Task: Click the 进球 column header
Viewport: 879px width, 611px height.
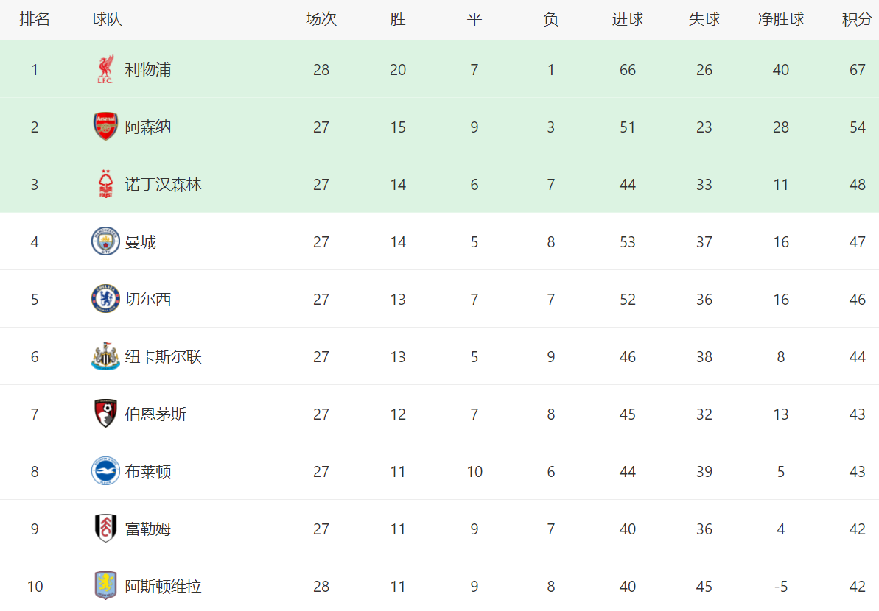Action: (628, 19)
